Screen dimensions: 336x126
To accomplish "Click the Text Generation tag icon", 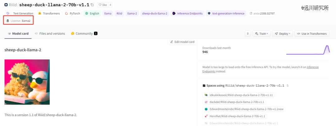I will click(x=8, y=13).
